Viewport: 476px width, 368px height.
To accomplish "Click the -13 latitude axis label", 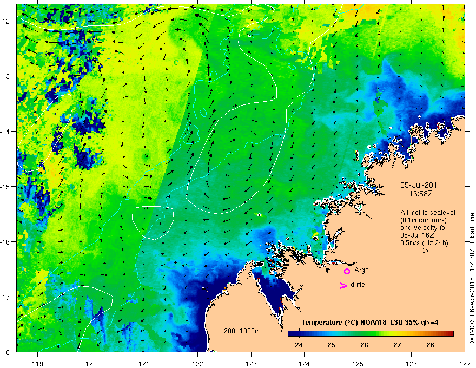I will point(6,76).
